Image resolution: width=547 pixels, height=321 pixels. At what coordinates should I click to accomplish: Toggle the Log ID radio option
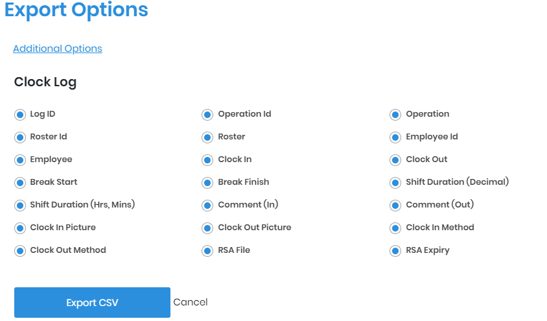coord(19,115)
